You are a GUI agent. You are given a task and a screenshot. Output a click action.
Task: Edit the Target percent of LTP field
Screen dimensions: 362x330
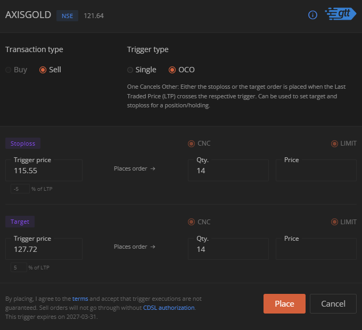pyautogui.click(x=19, y=268)
